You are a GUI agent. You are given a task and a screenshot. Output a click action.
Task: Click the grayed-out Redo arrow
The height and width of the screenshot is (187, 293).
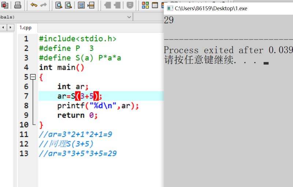coord(44,5)
